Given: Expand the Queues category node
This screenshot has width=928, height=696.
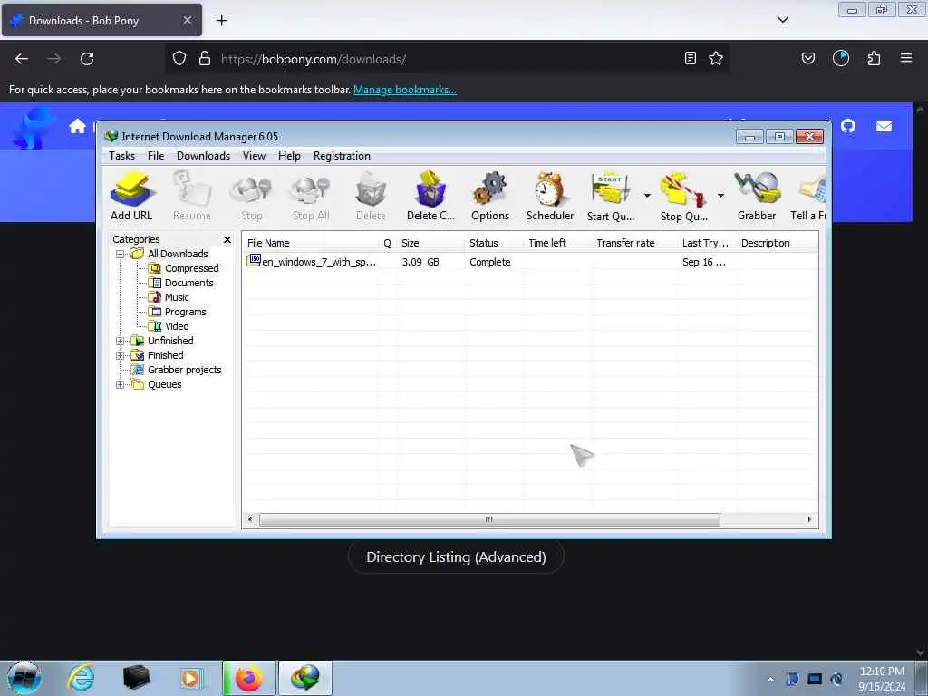Looking at the screenshot, I should point(121,384).
